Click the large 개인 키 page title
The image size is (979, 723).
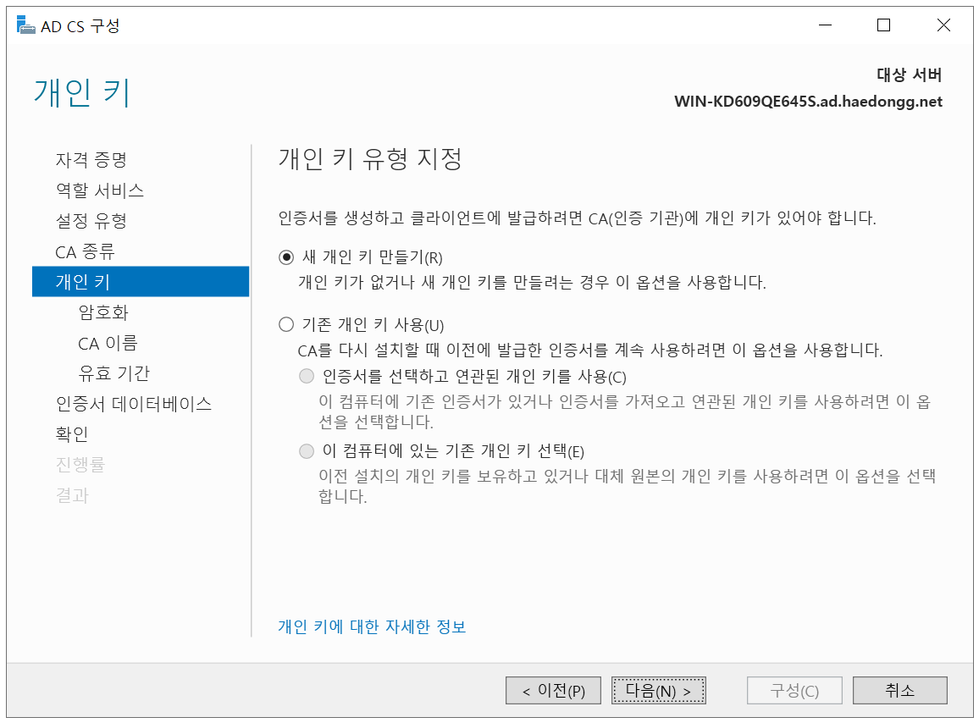82,93
